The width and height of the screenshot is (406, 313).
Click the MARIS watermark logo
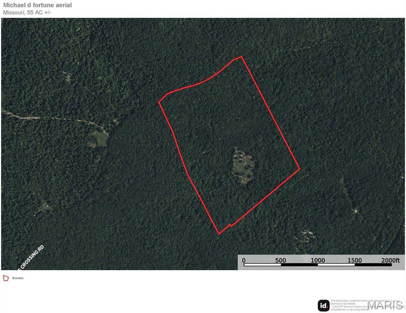pos(386,306)
